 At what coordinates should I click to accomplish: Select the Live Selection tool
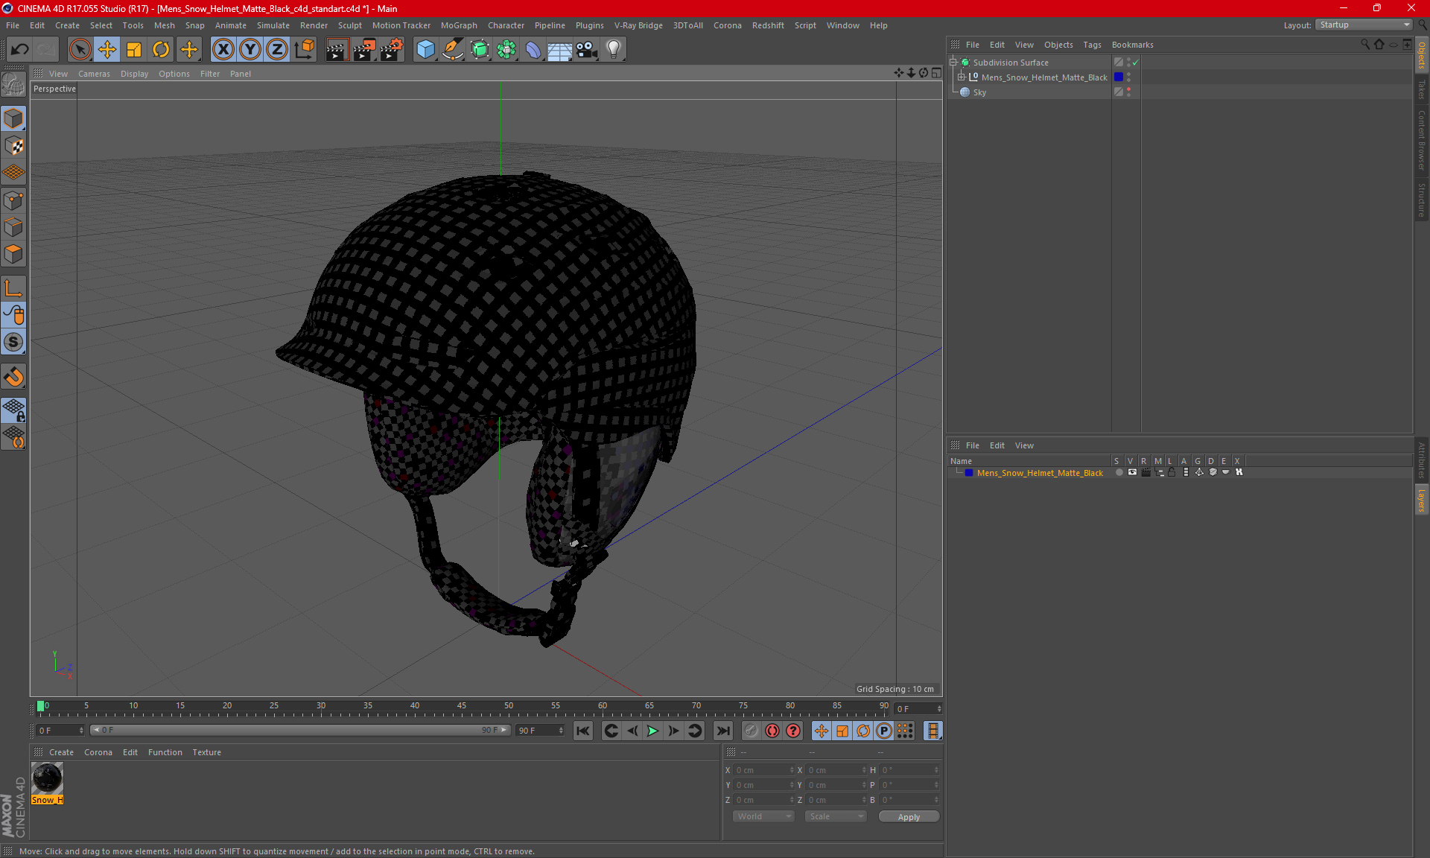click(x=80, y=50)
